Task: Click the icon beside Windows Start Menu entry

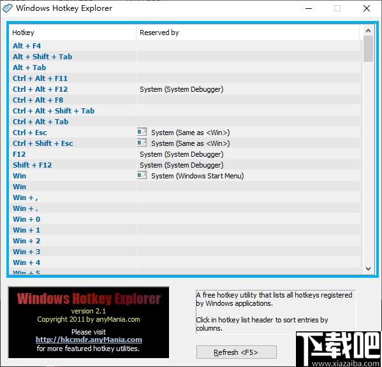Action: pos(142,175)
